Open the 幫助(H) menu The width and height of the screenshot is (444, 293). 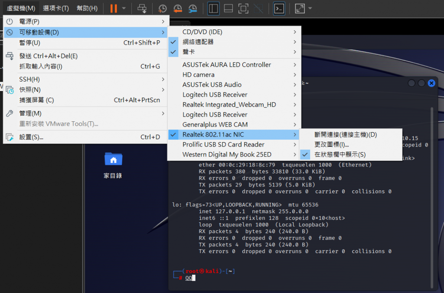(x=87, y=8)
